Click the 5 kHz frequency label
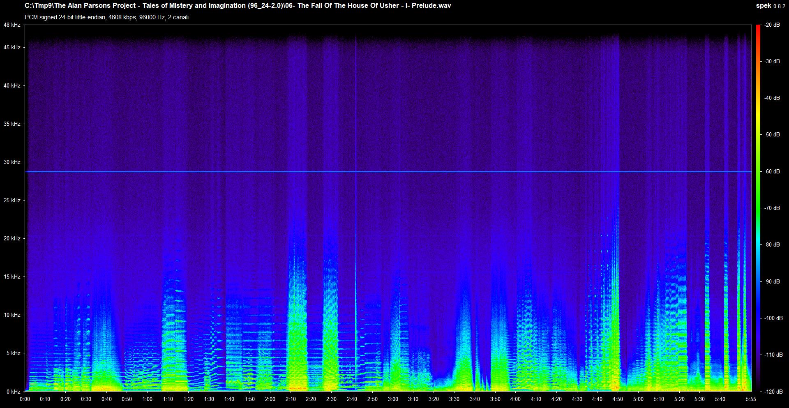The height and width of the screenshot is (408, 789). (x=13, y=353)
